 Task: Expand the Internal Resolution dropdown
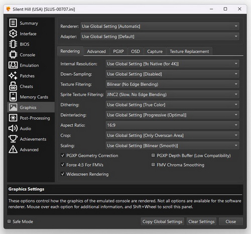(x=172, y=64)
